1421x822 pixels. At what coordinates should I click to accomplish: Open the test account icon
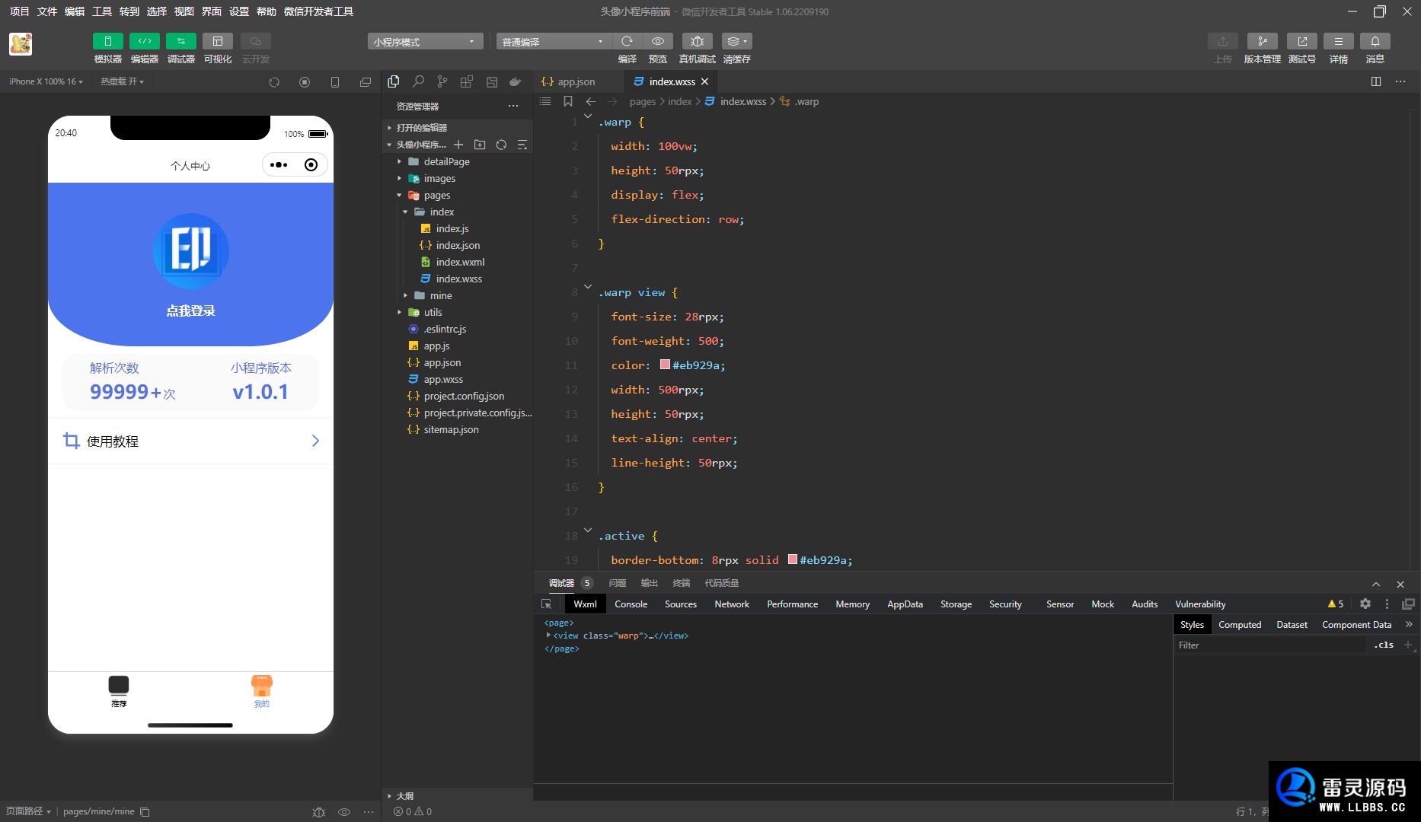(x=1301, y=41)
